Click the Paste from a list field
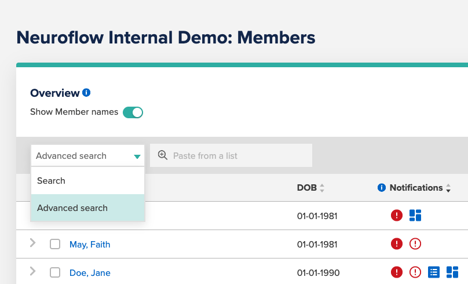 click(x=231, y=155)
